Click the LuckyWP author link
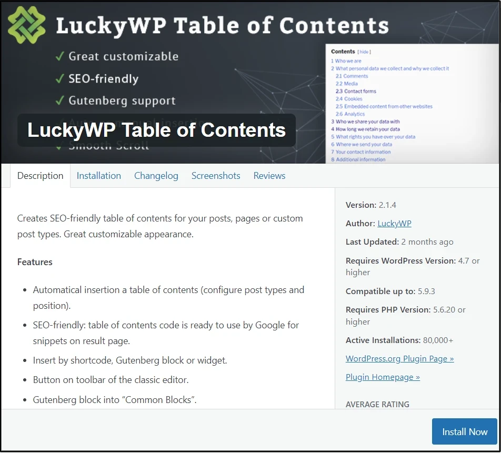The image size is (501, 453). 394,223
